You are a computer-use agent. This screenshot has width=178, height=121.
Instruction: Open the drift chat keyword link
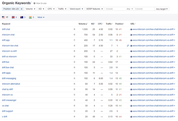point(6,29)
